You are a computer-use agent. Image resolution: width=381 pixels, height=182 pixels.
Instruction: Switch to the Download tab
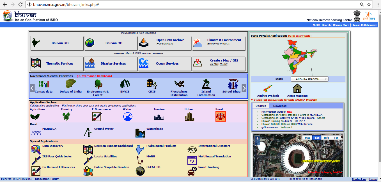tap(280, 106)
